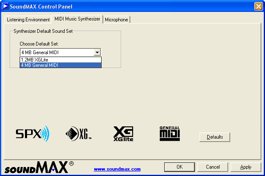
Task: Restore settings with the Defaults button
Action: (x=215, y=137)
